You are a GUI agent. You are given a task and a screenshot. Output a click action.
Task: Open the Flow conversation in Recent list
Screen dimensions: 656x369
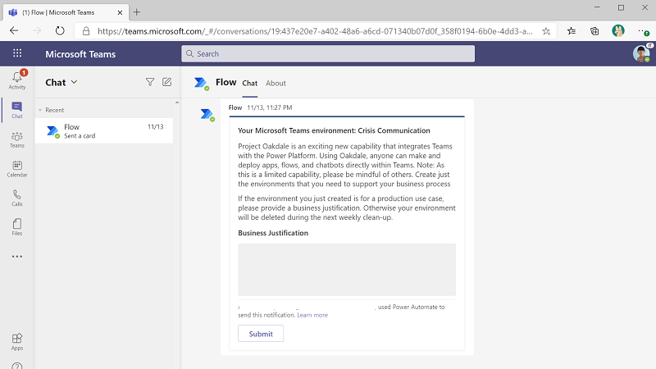(x=104, y=131)
